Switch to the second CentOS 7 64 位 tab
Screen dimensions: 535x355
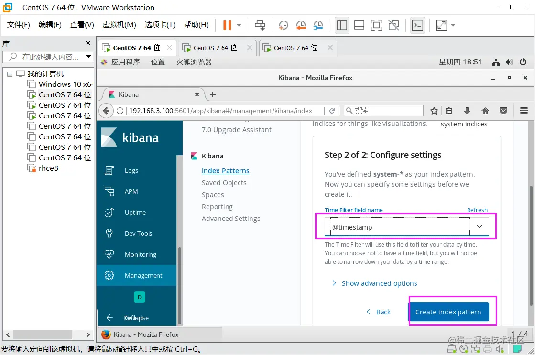coord(217,48)
